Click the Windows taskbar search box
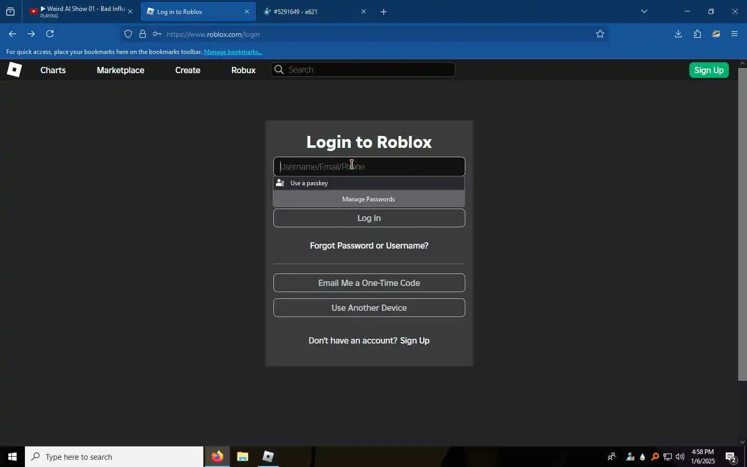Image resolution: width=747 pixels, height=467 pixels. (114, 457)
